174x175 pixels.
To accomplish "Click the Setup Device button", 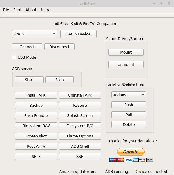I will (78, 34).
